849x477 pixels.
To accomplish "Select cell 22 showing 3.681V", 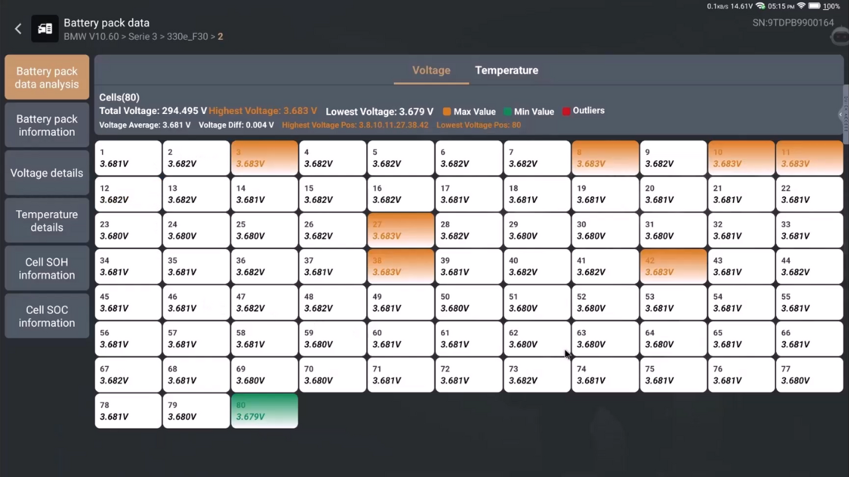I will click(x=810, y=194).
